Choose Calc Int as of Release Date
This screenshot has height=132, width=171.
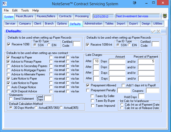pyautogui.click(x=122, y=108)
